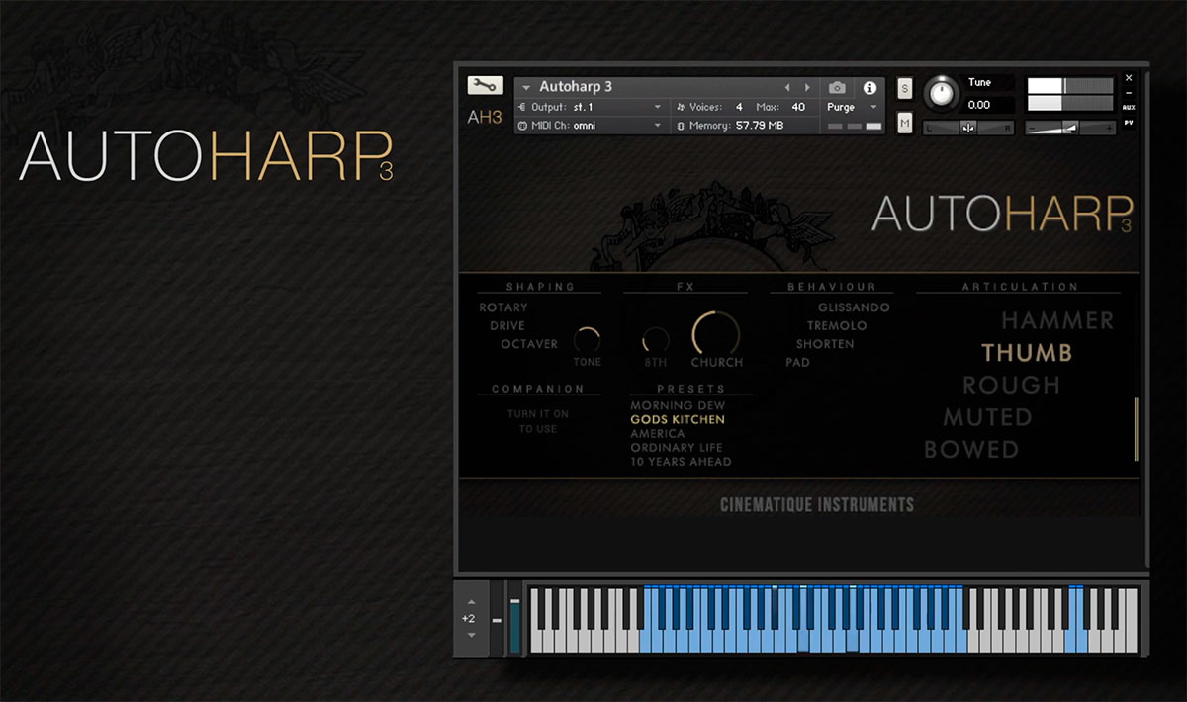Click the Autoharp 3 instrument name

pos(576,87)
